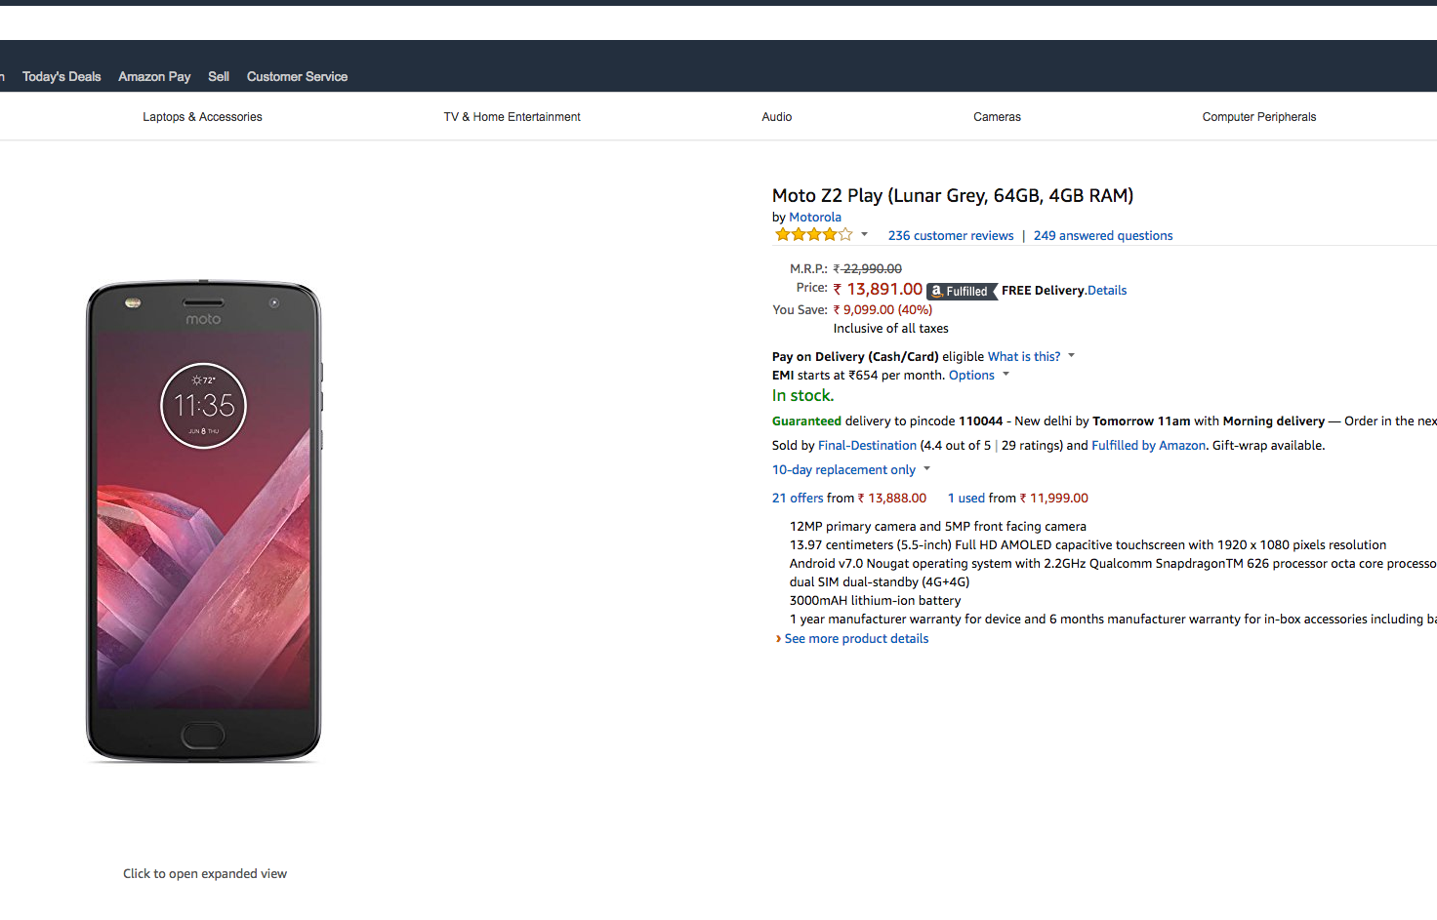Click the Amazon Fulfilled badge
The height and width of the screenshot is (920, 1437).
961,291
